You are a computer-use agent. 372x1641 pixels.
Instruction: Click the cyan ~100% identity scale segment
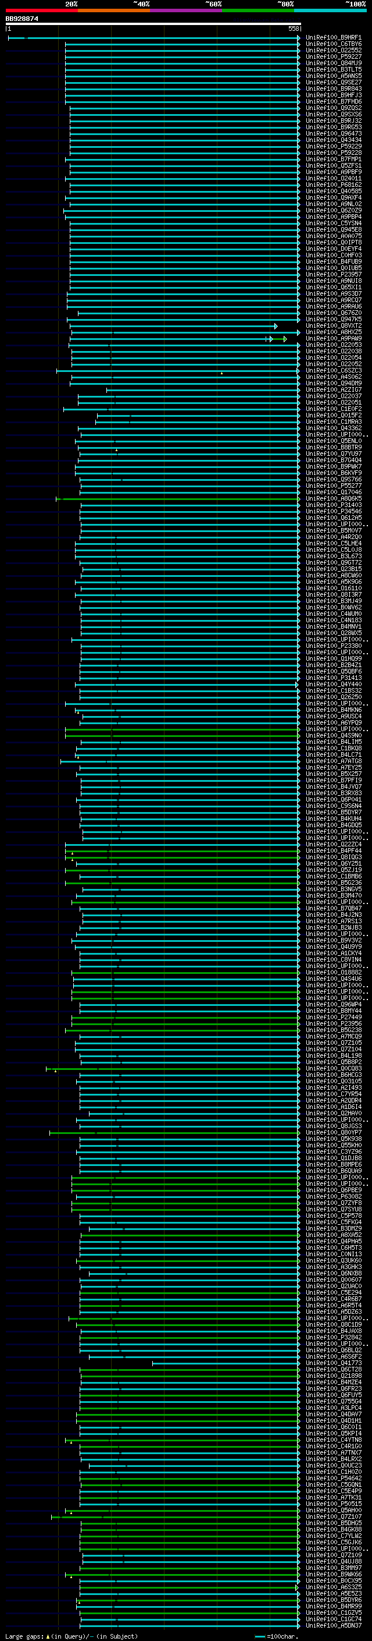pos(330,10)
